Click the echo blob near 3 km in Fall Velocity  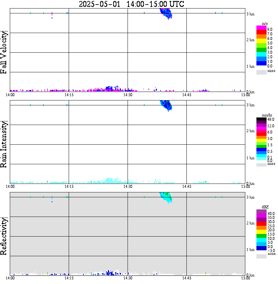166,13
